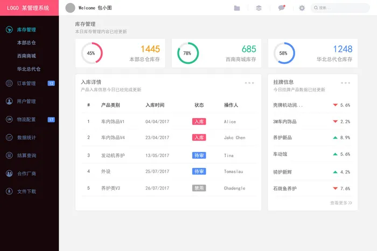Click 入库时间 column header

(x=155, y=105)
